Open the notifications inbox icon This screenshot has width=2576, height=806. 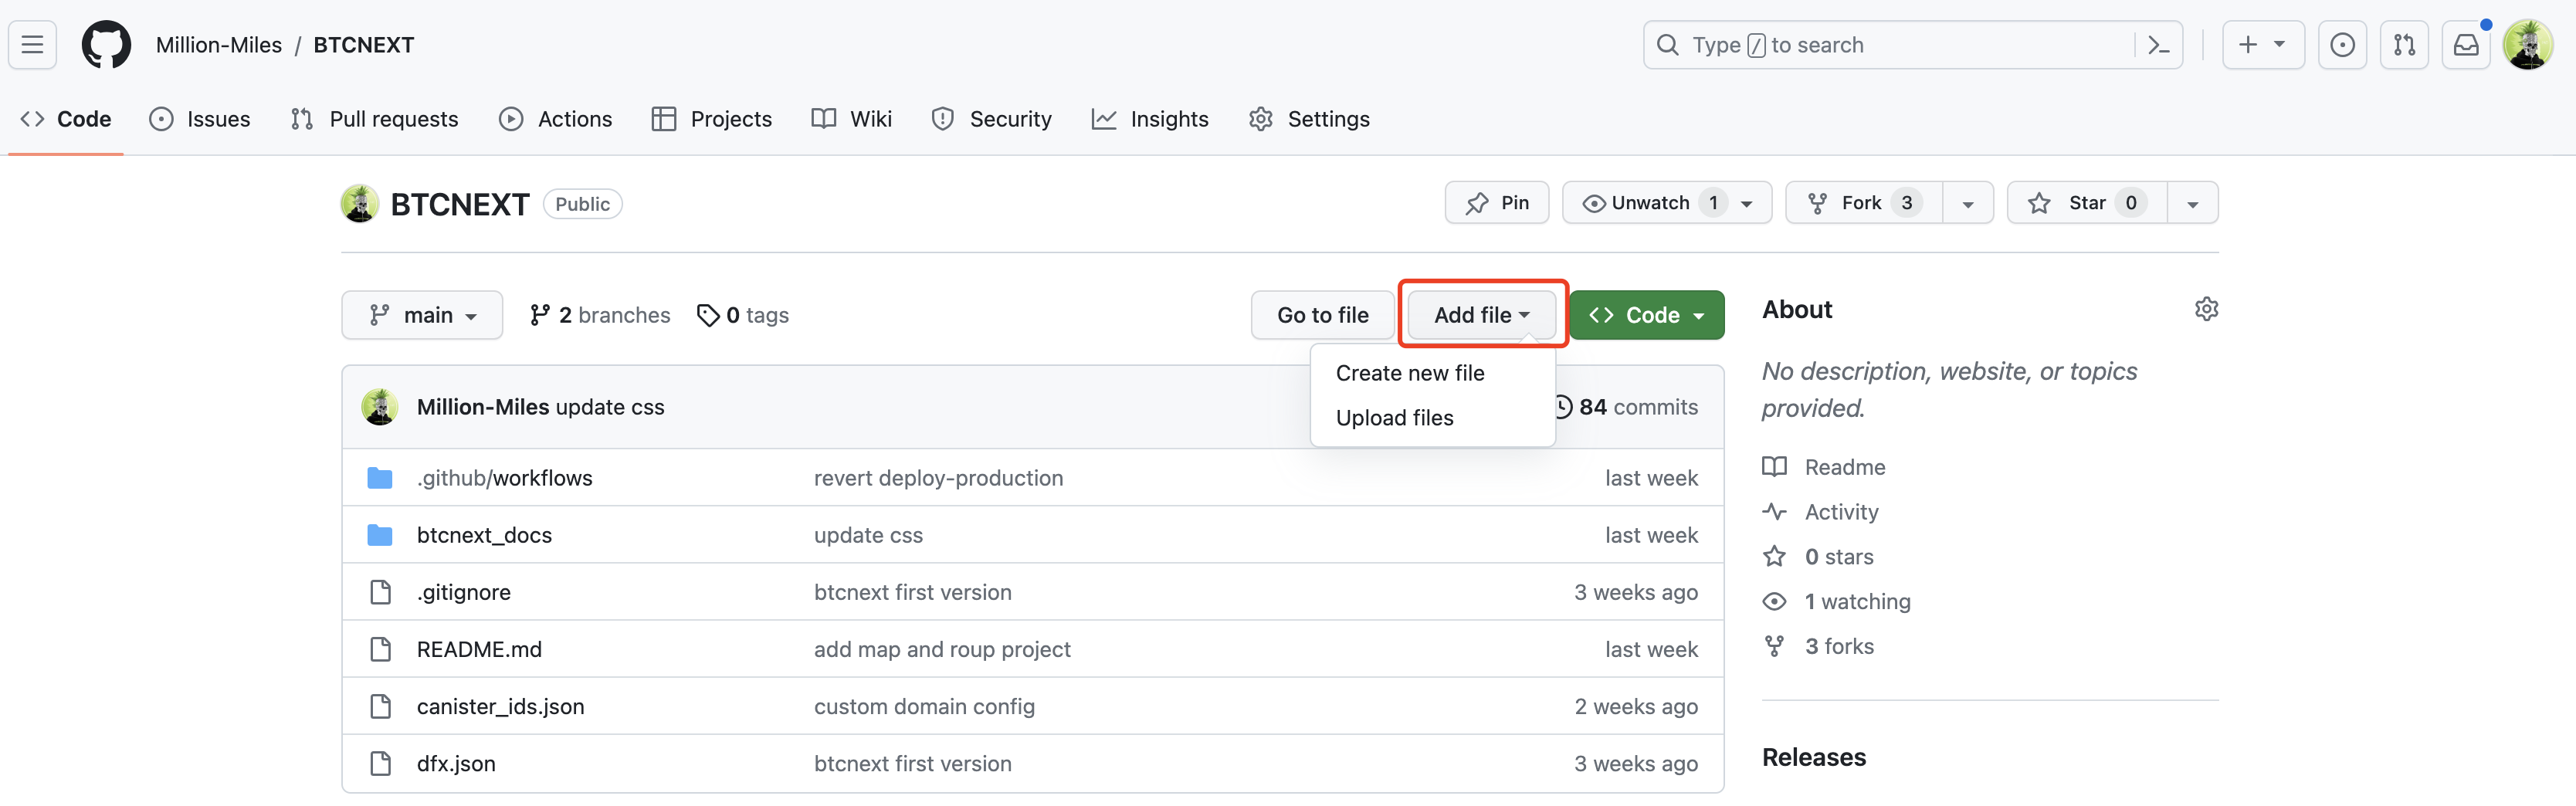click(x=2466, y=45)
